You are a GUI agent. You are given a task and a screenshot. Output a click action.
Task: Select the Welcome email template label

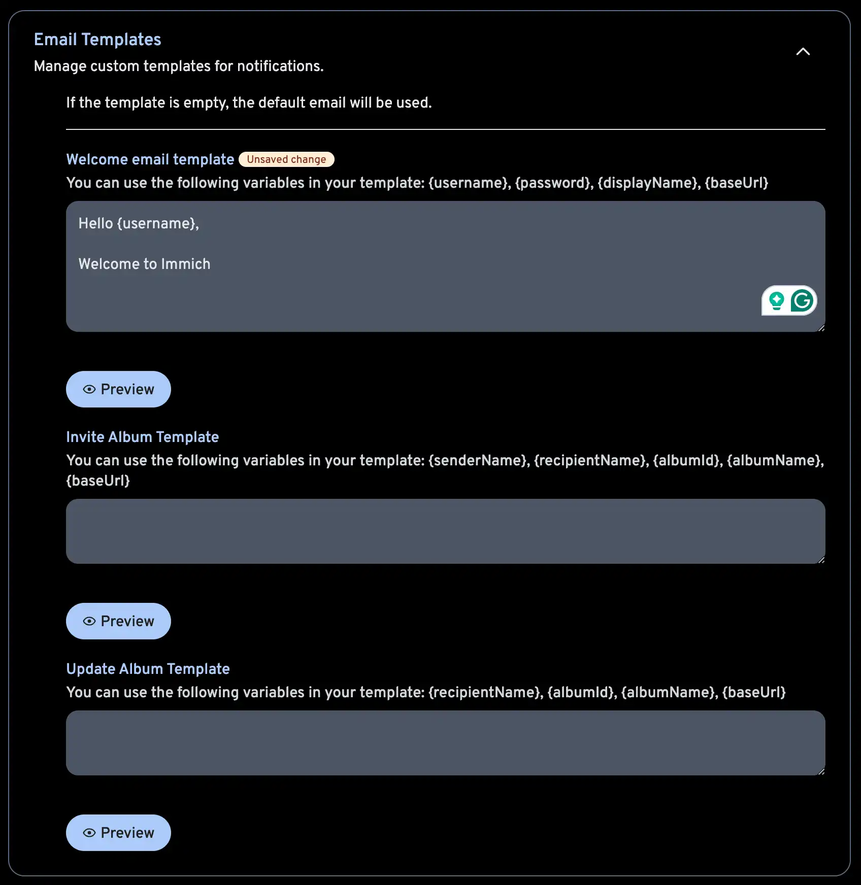pyautogui.click(x=150, y=159)
